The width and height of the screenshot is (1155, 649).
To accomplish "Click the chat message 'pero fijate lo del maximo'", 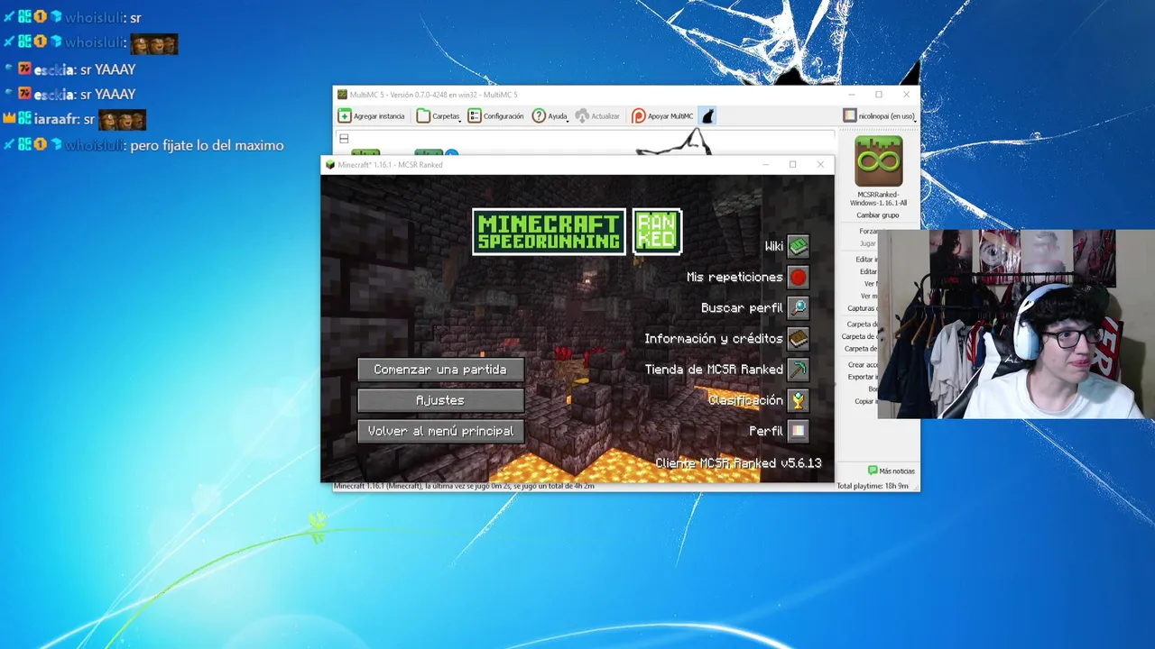I will (x=207, y=145).
